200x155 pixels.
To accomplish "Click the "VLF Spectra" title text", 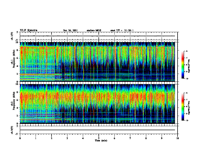I will point(29,30).
